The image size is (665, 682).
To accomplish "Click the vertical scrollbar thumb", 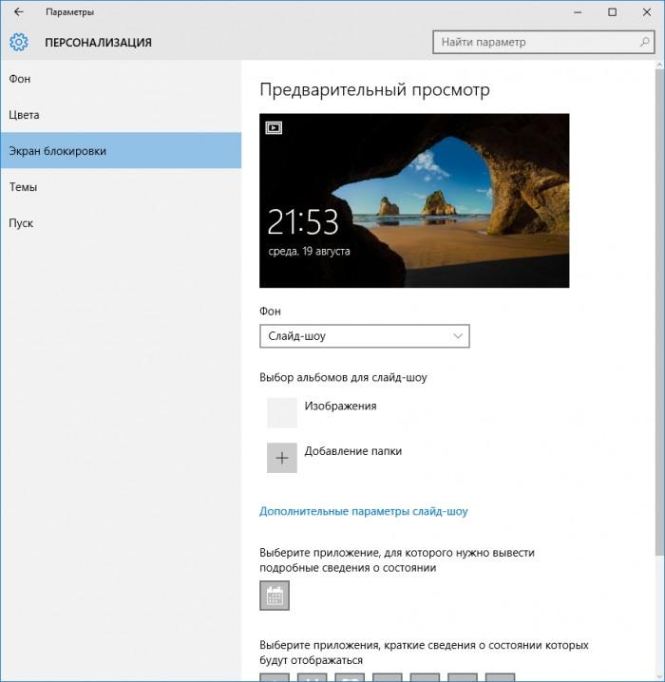I will point(659,311).
